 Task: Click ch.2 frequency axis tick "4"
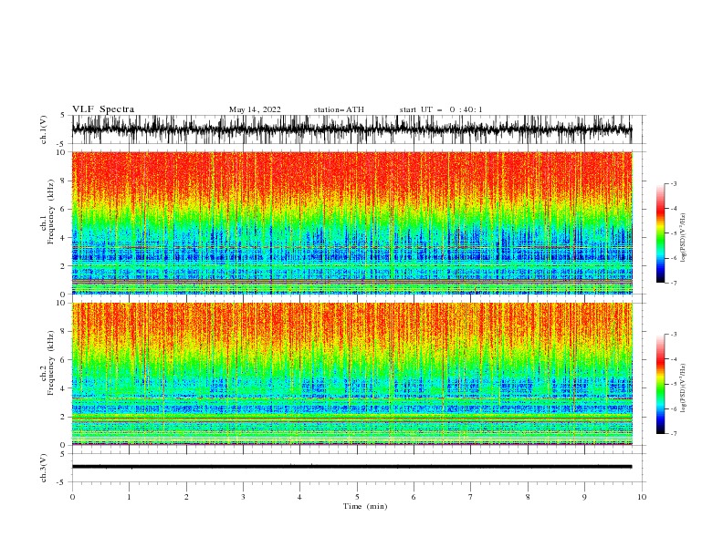63,388
